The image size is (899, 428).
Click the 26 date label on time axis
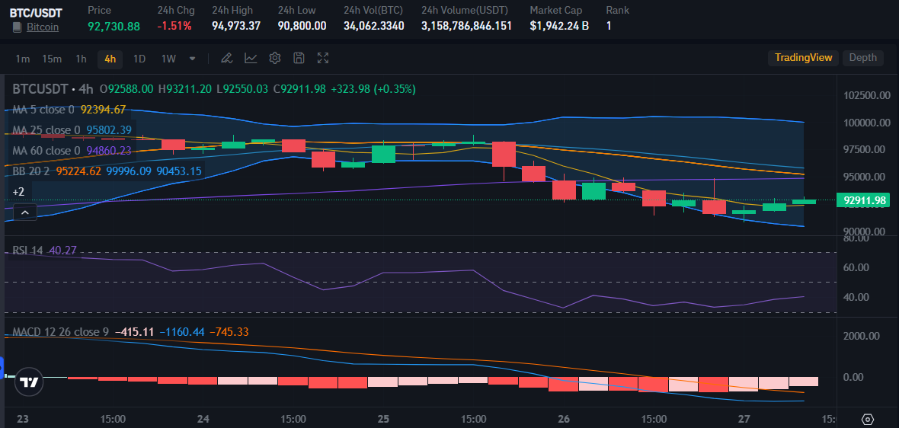(564, 419)
